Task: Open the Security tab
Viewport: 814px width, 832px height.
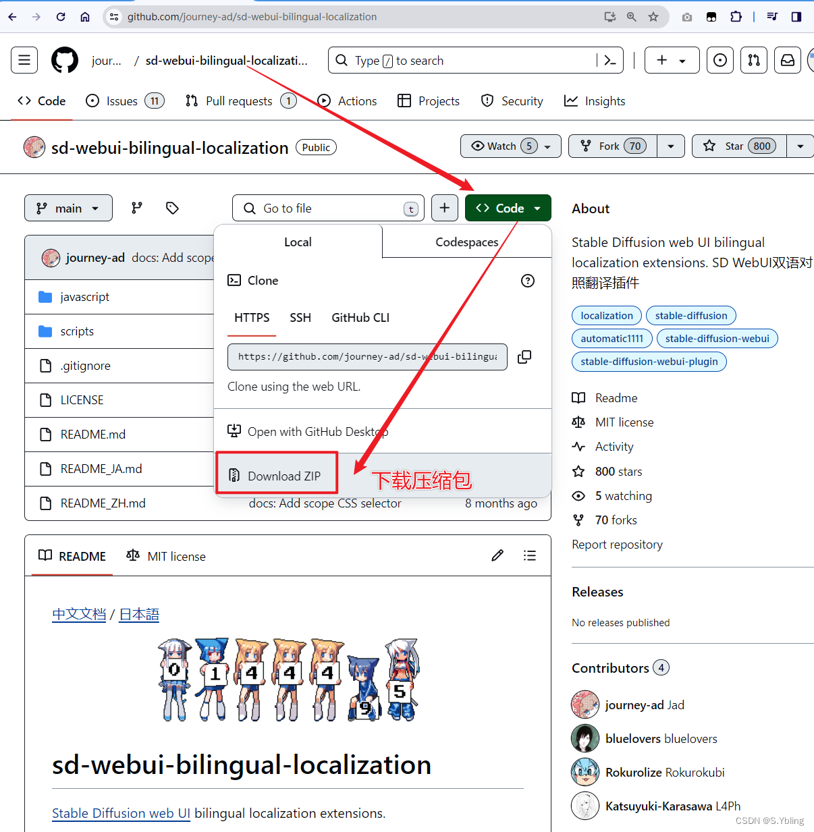Action: pos(512,101)
